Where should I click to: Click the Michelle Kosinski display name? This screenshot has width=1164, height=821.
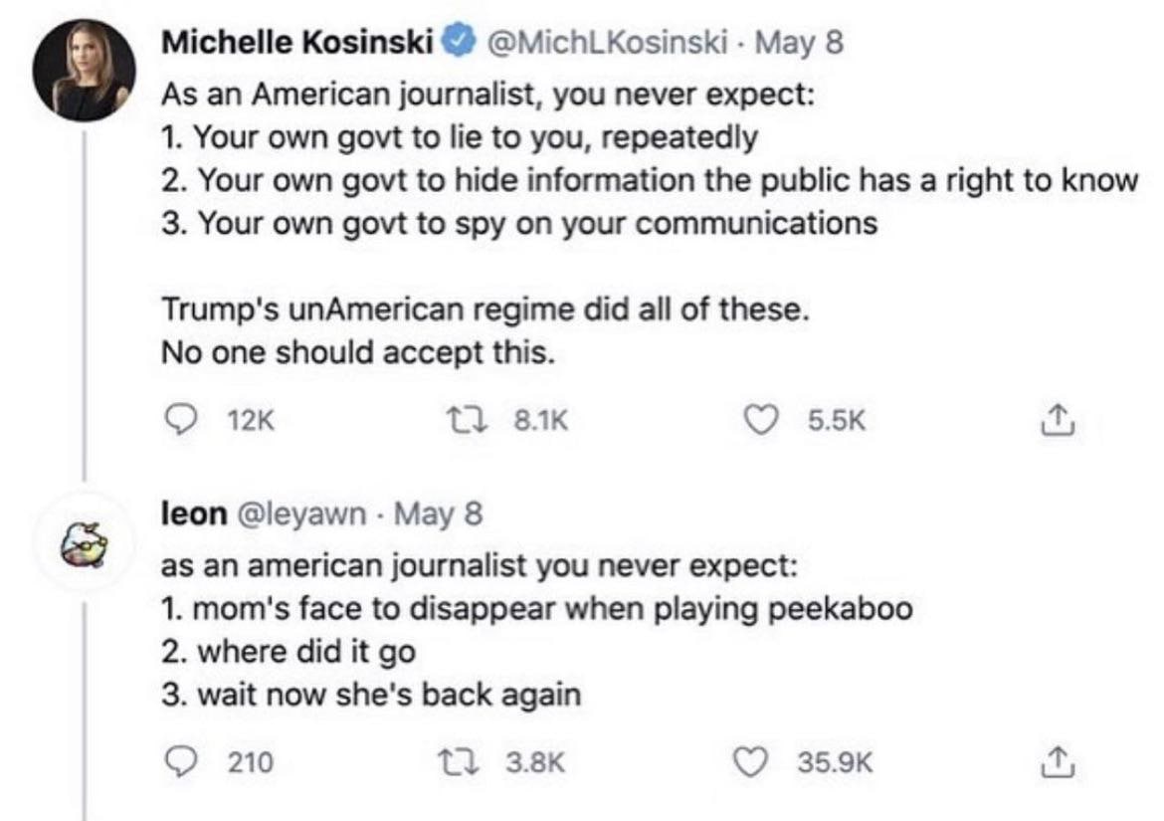(x=297, y=44)
